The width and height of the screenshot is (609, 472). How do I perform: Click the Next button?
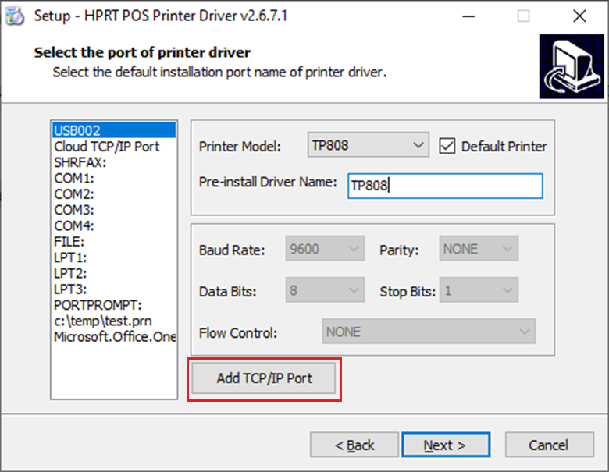445,445
